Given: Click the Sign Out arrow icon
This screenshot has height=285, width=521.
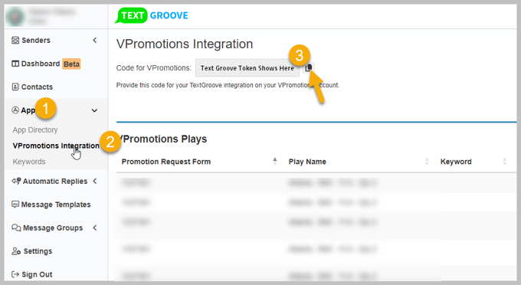Looking at the screenshot, I should 15,274.
